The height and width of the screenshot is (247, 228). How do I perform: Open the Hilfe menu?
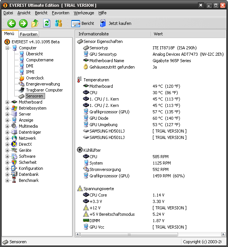tap(103, 13)
